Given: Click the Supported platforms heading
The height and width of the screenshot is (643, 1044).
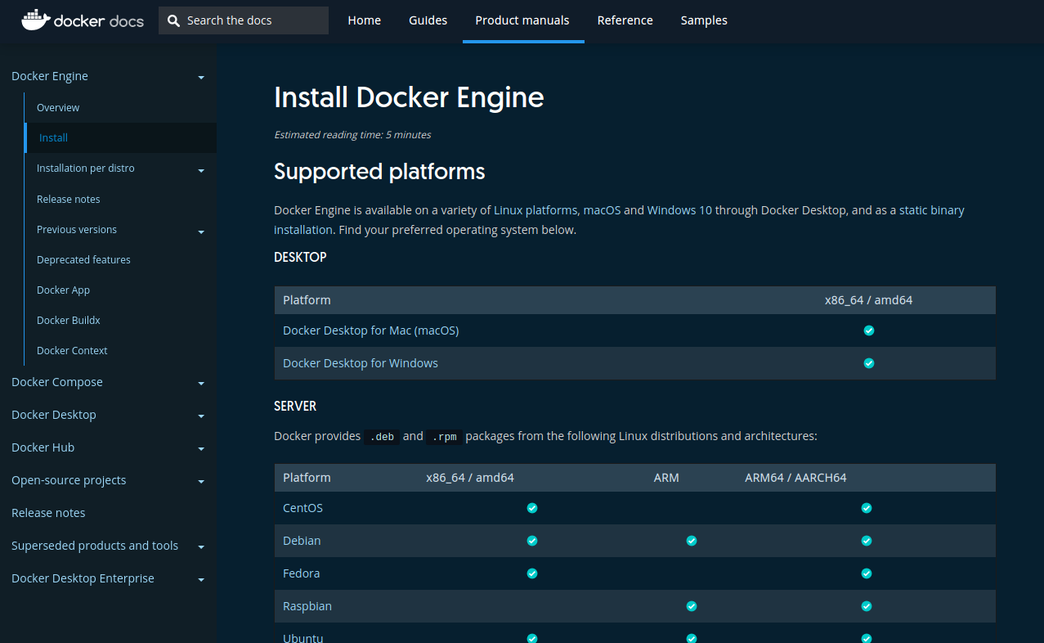Looking at the screenshot, I should (x=379, y=172).
